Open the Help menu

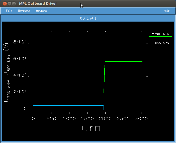166,11
